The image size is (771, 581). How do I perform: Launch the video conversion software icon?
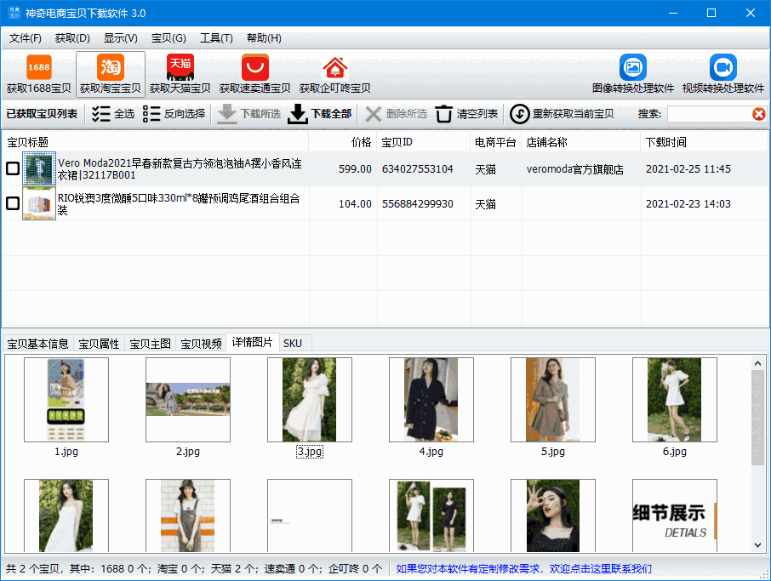point(723,67)
